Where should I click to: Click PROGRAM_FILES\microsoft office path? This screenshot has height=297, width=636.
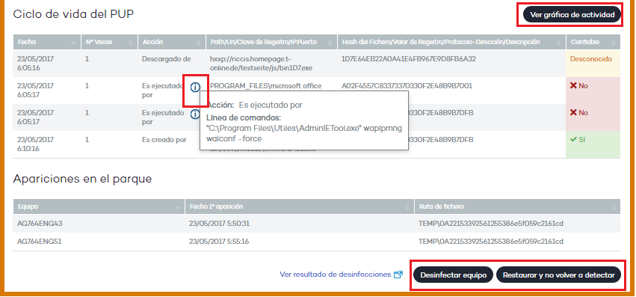click(x=265, y=86)
